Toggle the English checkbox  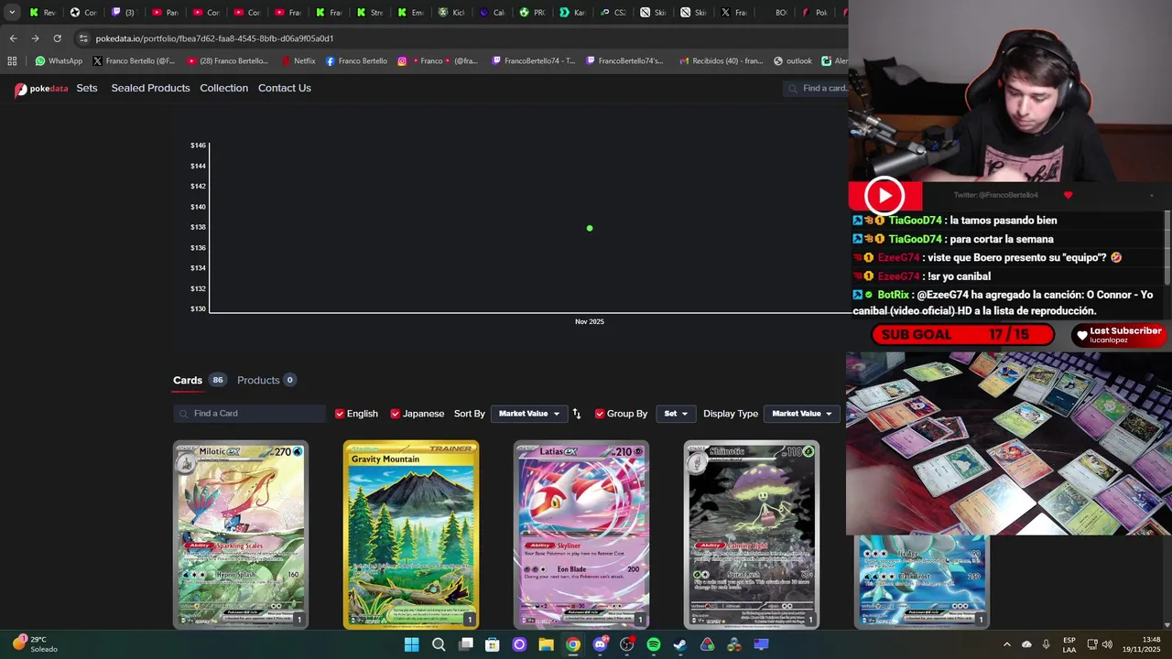click(340, 414)
